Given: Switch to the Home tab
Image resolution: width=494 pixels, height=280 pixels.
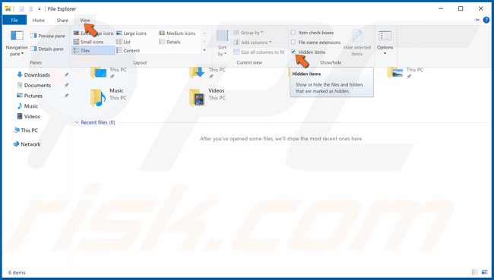Looking at the screenshot, I should click(x=39, y=20).
